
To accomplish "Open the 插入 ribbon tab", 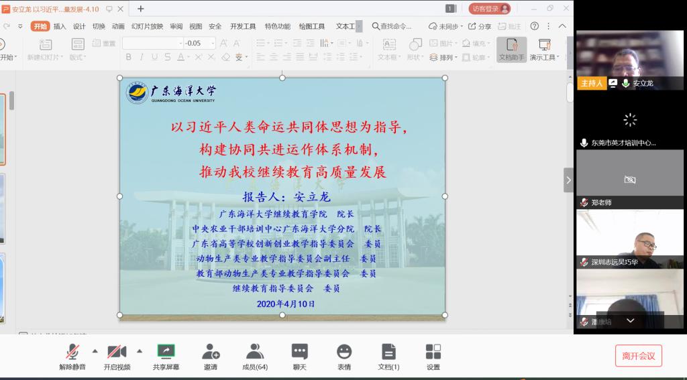I will [60, 26].
